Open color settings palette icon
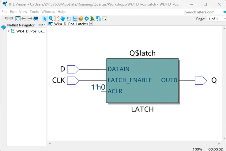 pyautogui.click(x=81, y=19)
